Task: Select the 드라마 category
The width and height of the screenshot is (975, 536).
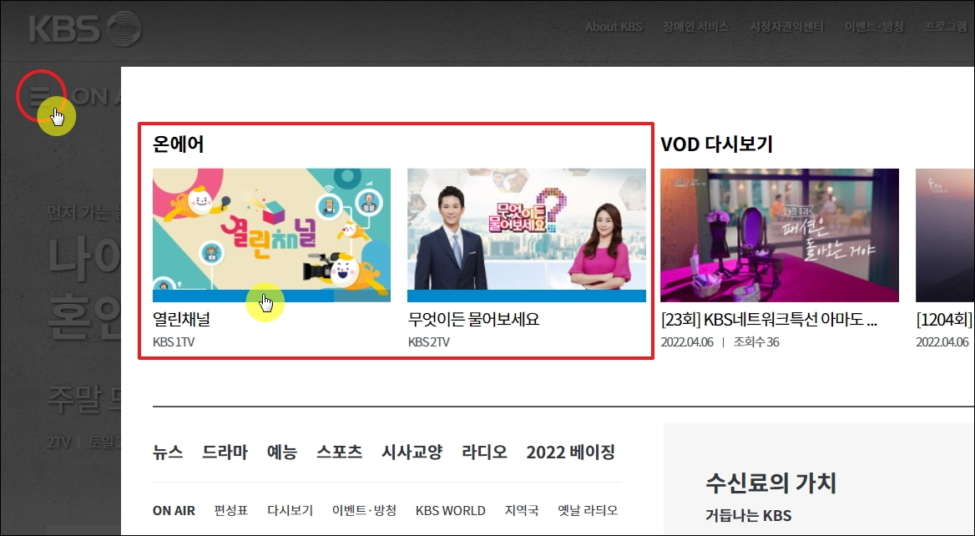Action: (x=225, y=452)
